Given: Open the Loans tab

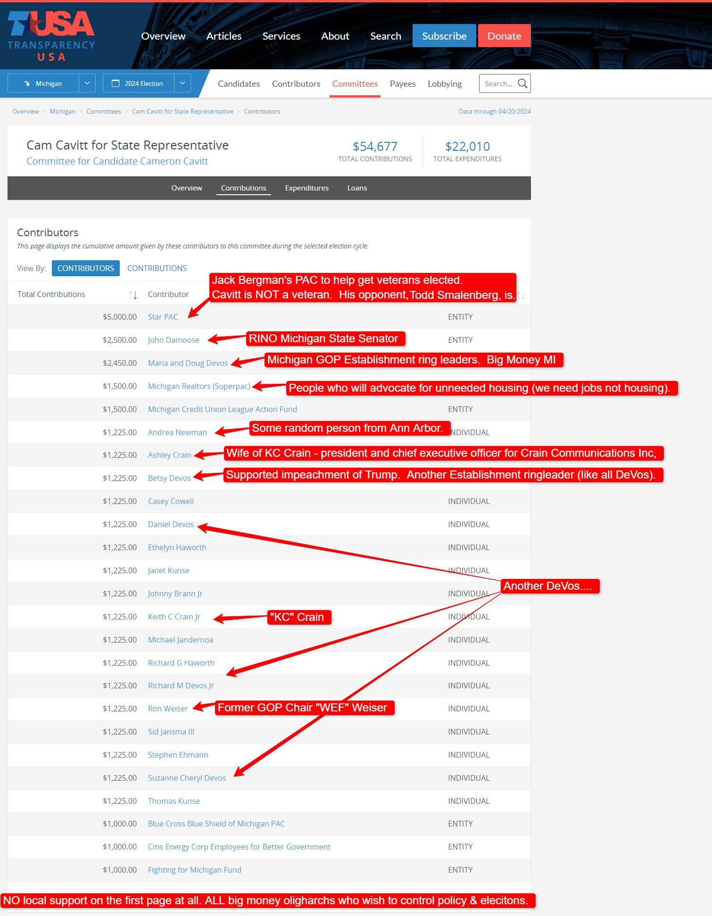Looking at the screenshot, I should coord(357,188).
